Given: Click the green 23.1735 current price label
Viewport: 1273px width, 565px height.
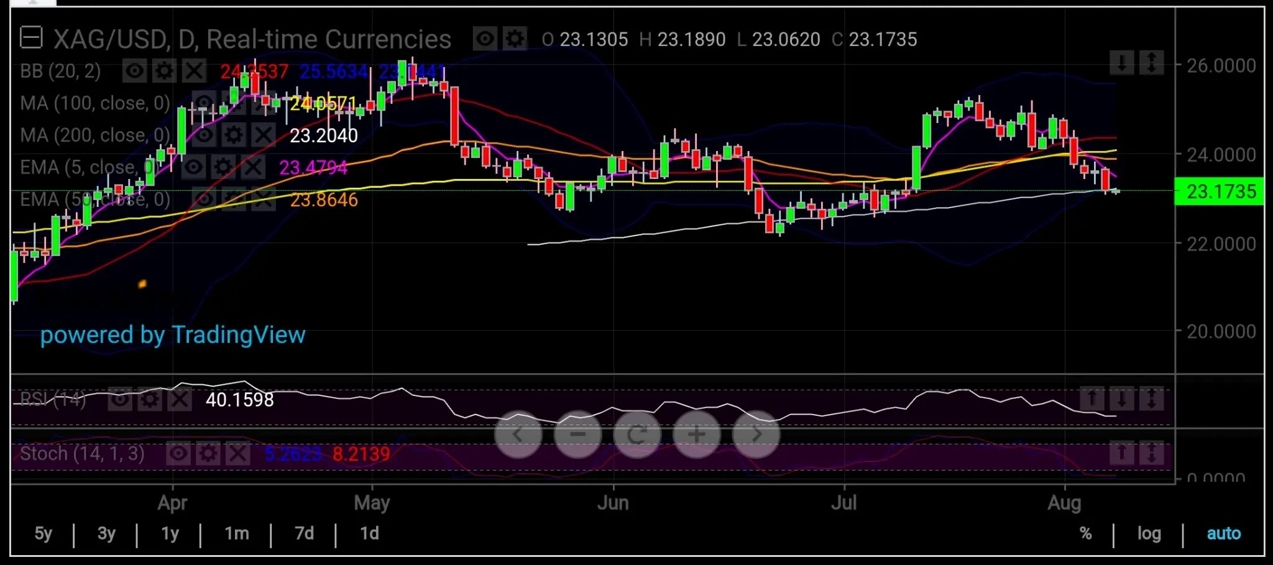Looking at the screenshot, I should click(x=1219, y=191).
